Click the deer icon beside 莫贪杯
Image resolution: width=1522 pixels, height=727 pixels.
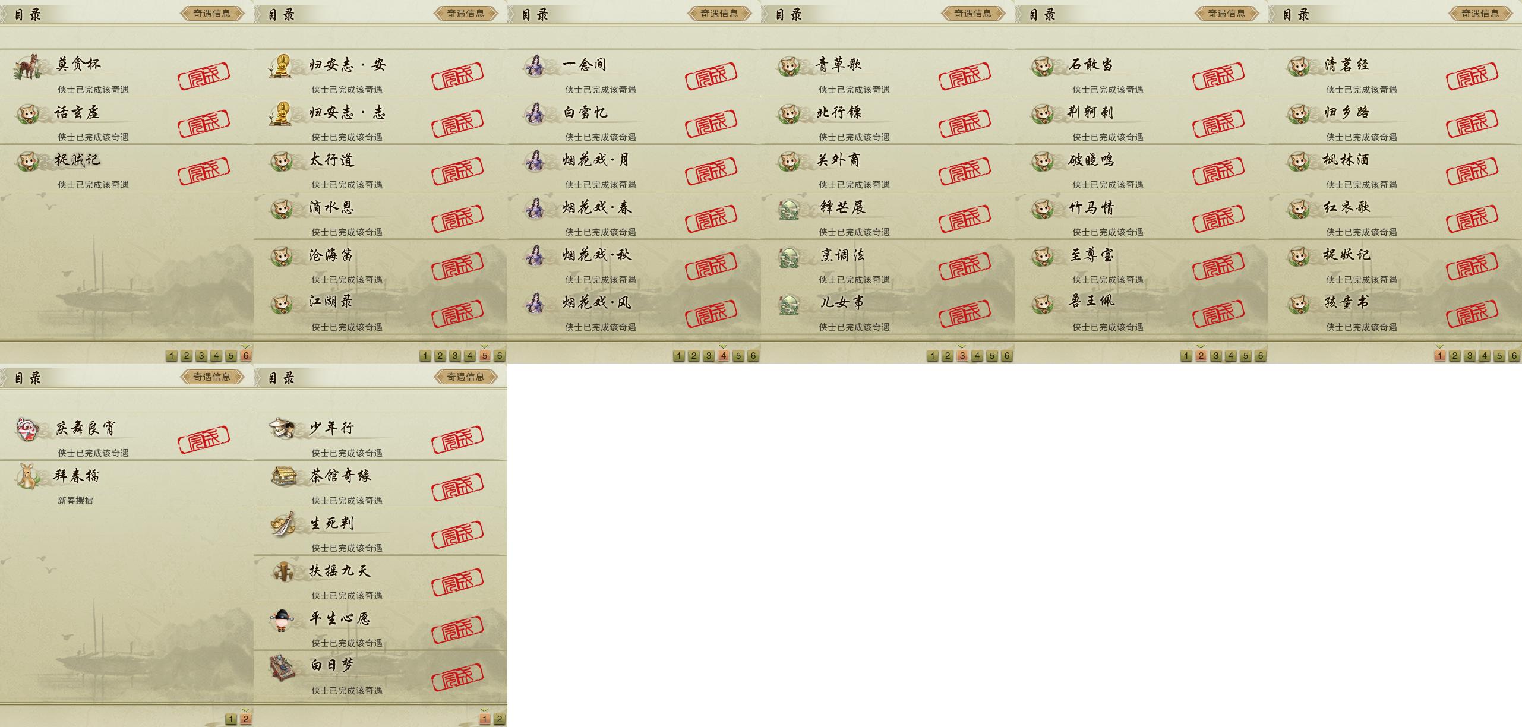pos(27,65)
